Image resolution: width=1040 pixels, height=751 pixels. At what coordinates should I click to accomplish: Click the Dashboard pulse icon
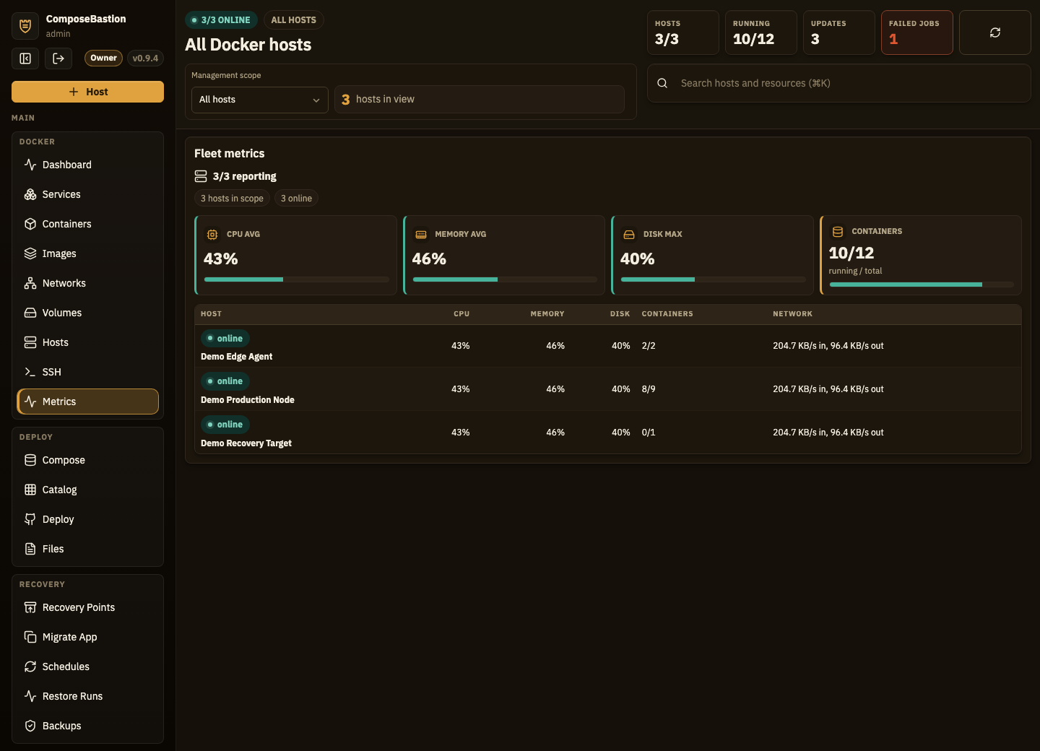[30, 165]
